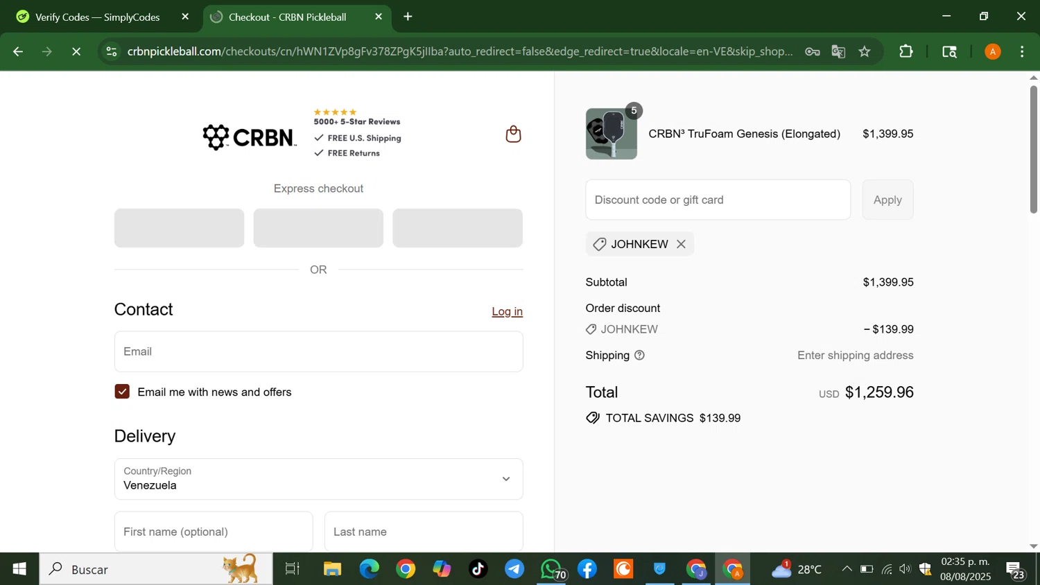This screenshot has height=585, width=1040.
Task: Open the volume control in tray
Action: coord(905,569)
